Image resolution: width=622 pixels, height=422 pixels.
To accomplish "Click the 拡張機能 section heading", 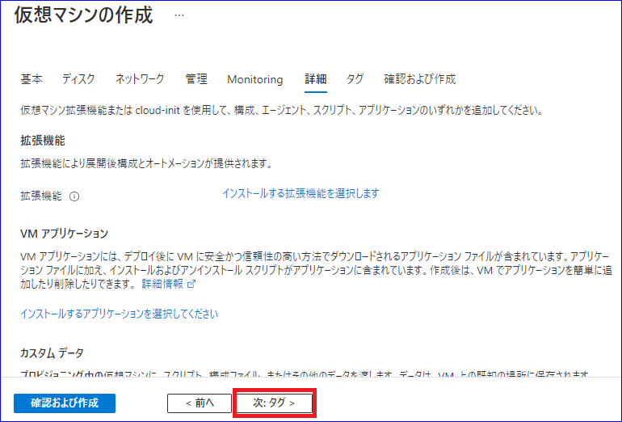I will 43,141.
